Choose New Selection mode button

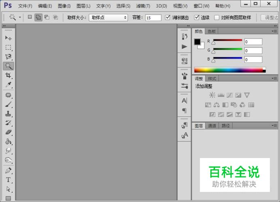(30, 17)
